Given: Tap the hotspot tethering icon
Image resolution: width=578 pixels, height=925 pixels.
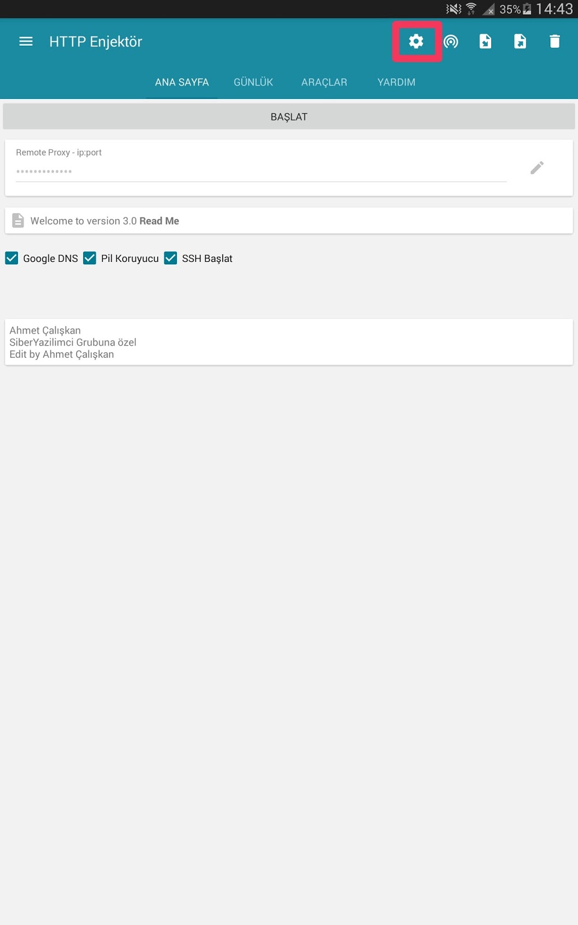Looking at the screenshot, I should point(451,42).
